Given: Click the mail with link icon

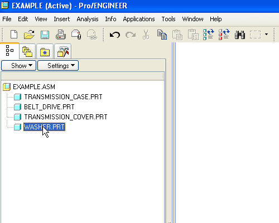Looking at the screenshot, I should 92,35.
